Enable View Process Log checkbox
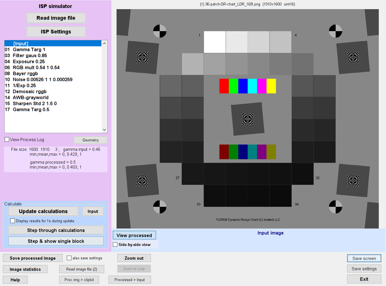 [7, 140]
